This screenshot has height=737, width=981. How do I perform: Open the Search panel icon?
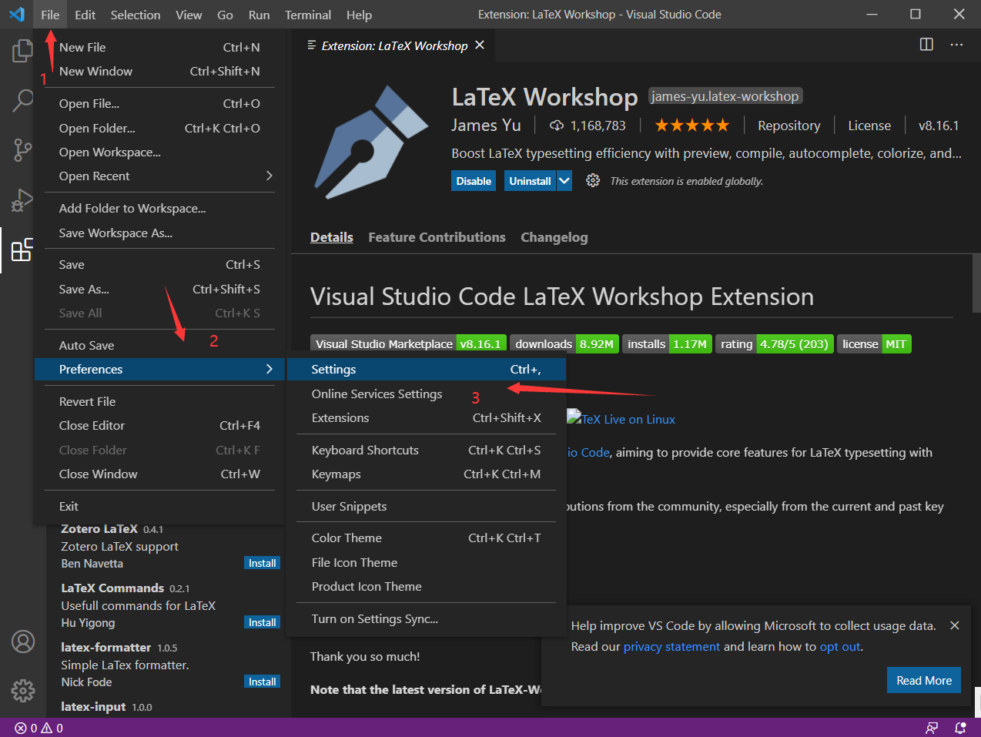(22, 100)
